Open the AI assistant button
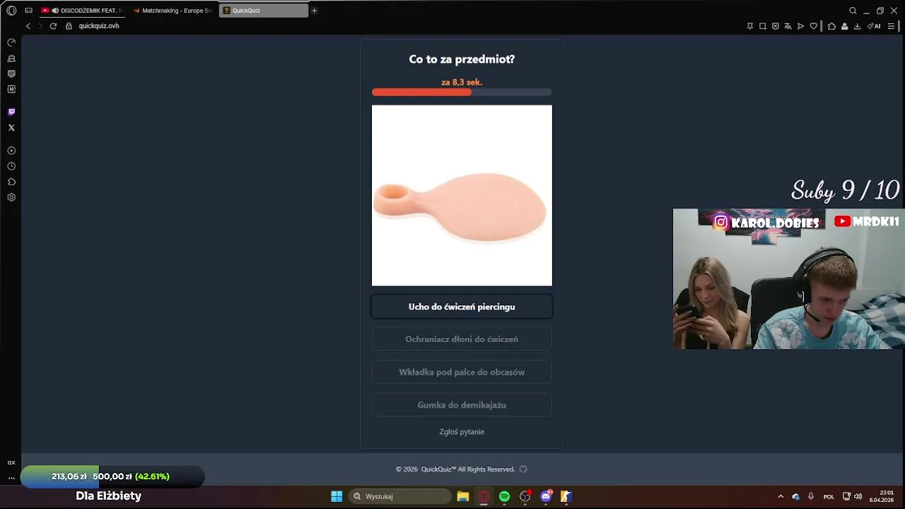 point(875,26)
